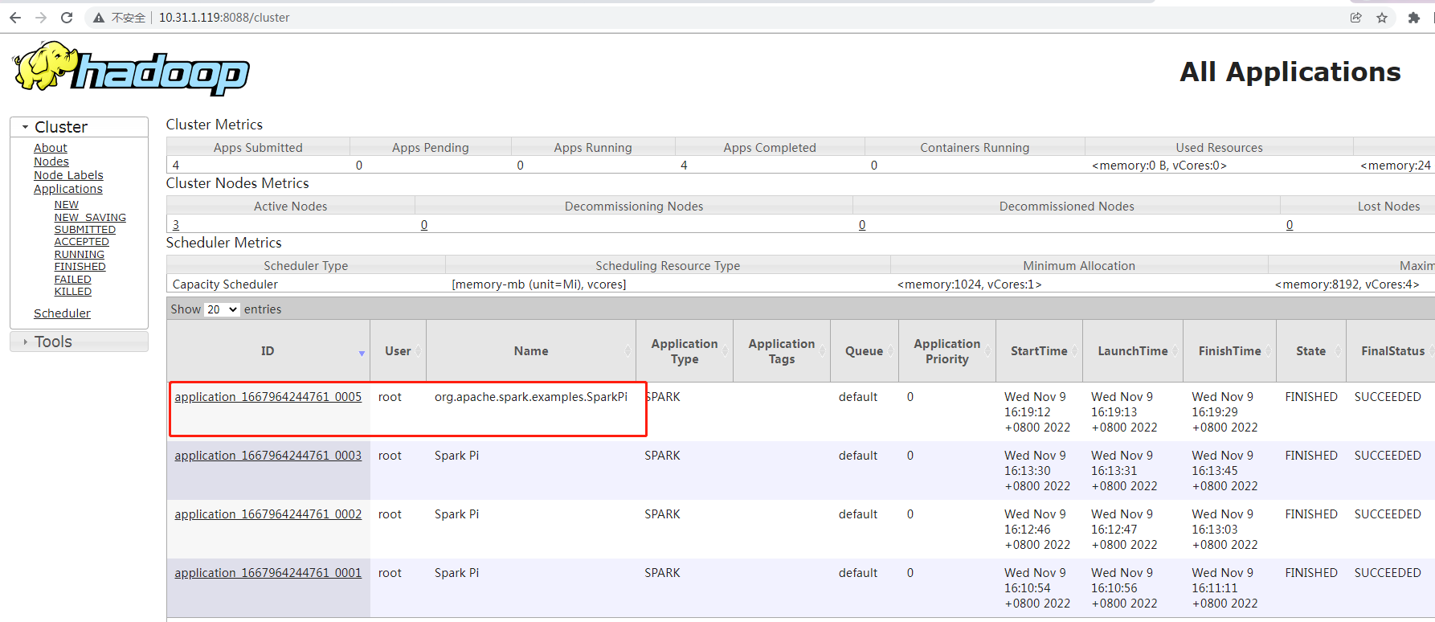This screenshot has height=622, width=1435.
Task: Open the Scheduler link in sidebar
Action: 62,313
